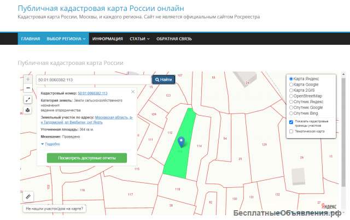Click the Яндекс logo on map
The width and height of the screenshot is (350, 220).
tap(329, 206)
